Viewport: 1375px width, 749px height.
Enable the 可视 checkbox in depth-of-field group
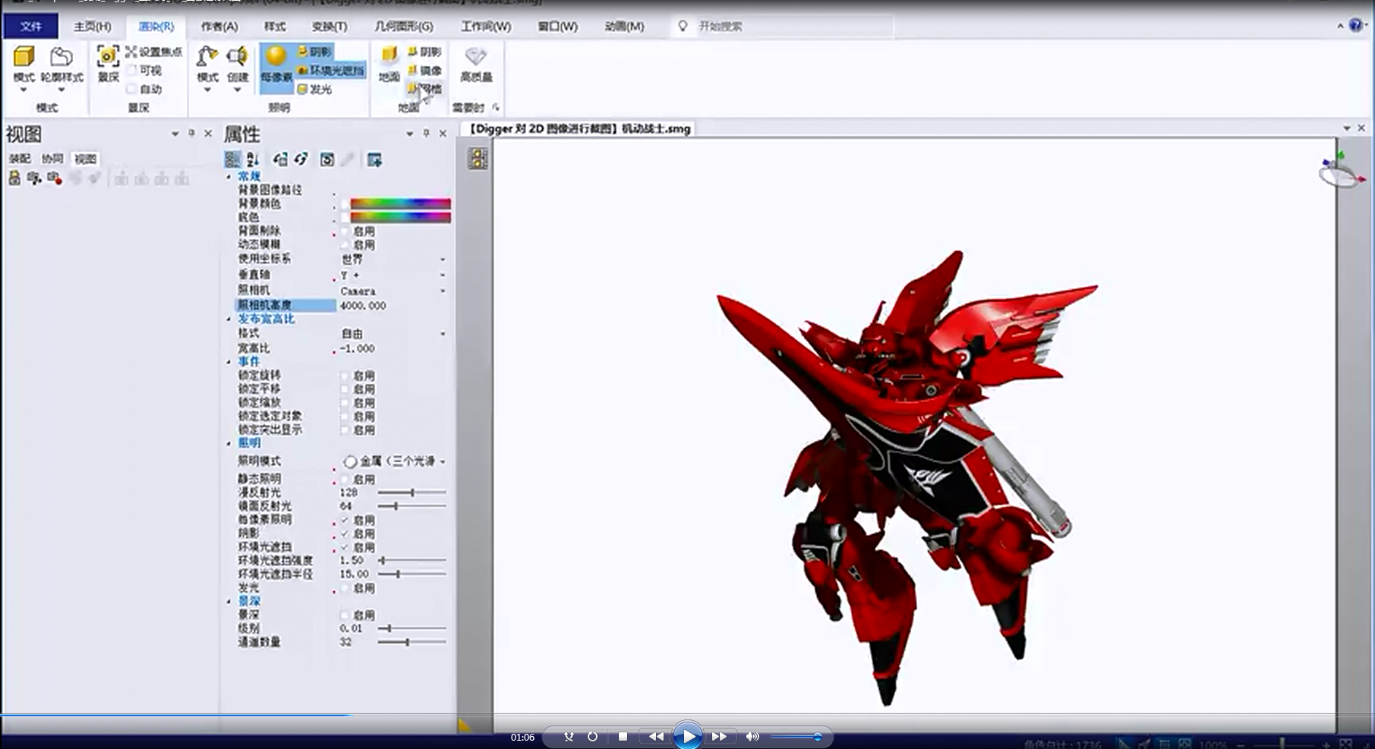pos(131,71)
